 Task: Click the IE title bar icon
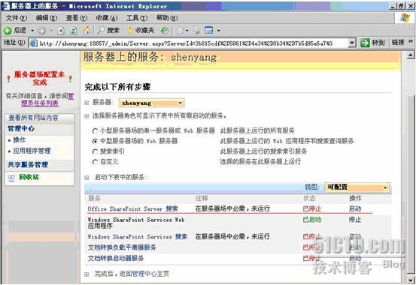(x=5, y=6)
